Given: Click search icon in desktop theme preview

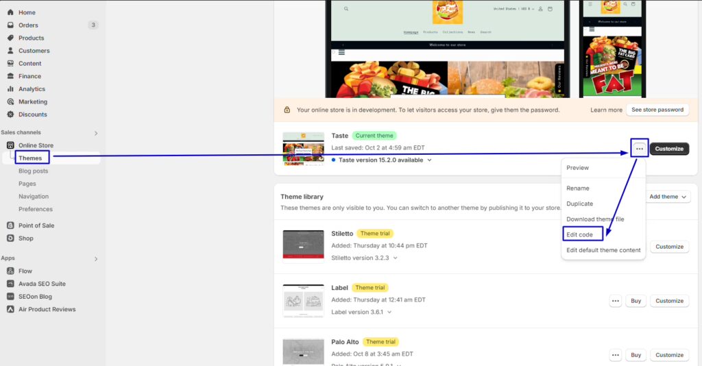Looking at the screenshot, I should (346, 8).
